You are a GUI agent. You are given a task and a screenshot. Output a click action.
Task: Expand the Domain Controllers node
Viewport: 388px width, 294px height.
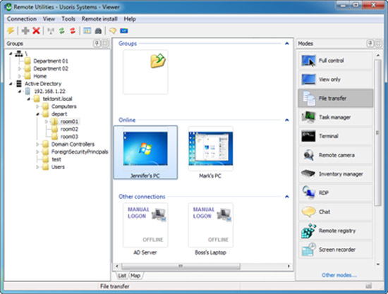(37, 144)
